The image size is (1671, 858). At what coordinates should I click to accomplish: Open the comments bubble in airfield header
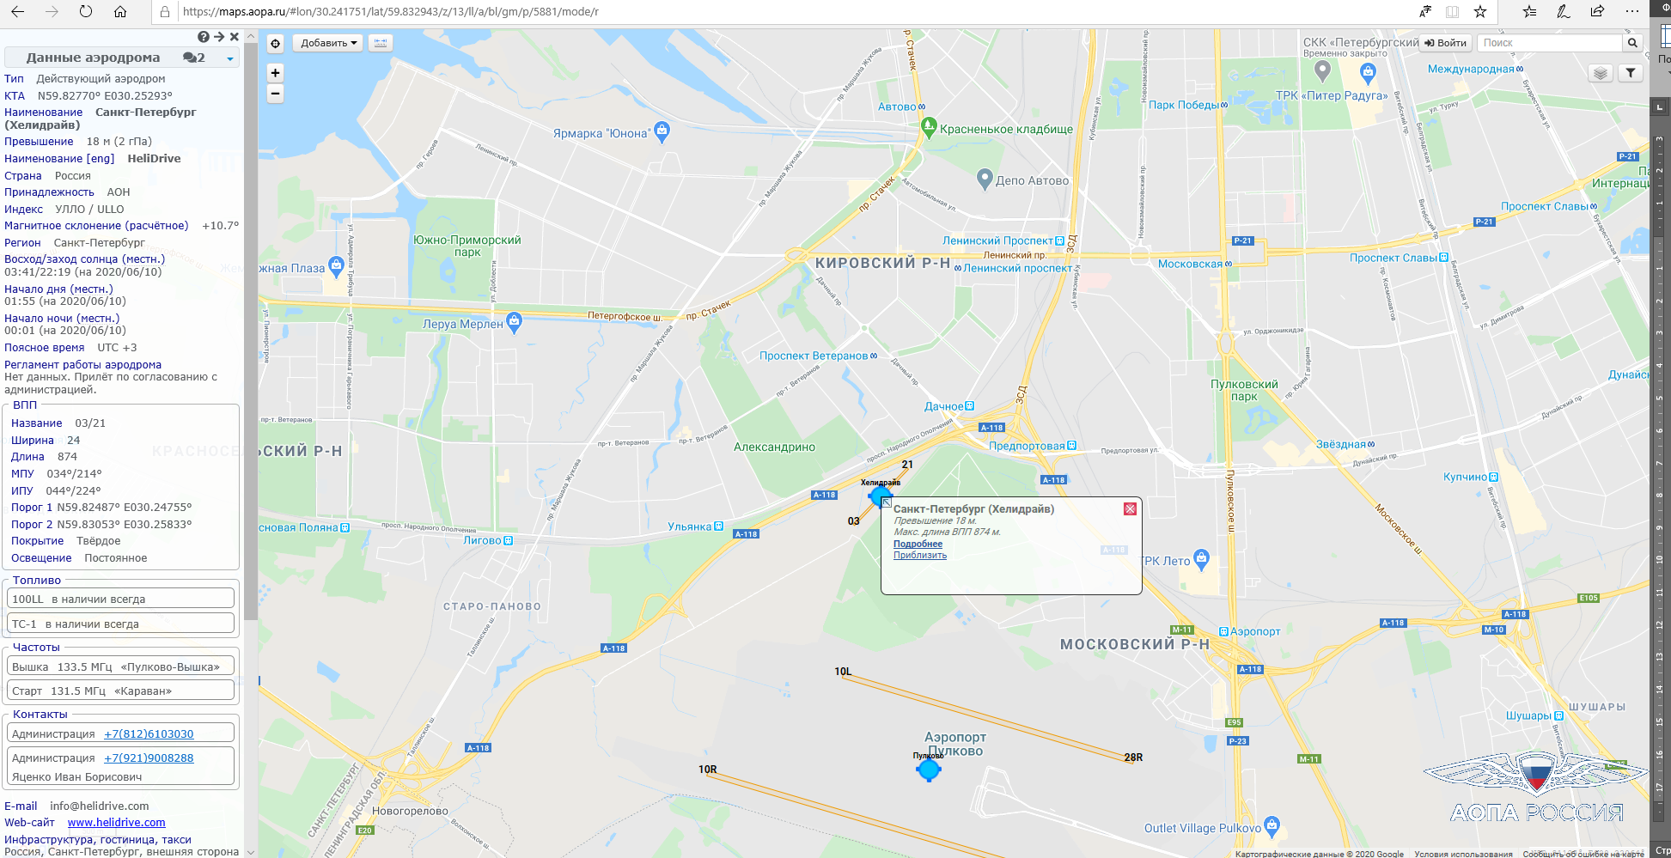pos(194,58)
